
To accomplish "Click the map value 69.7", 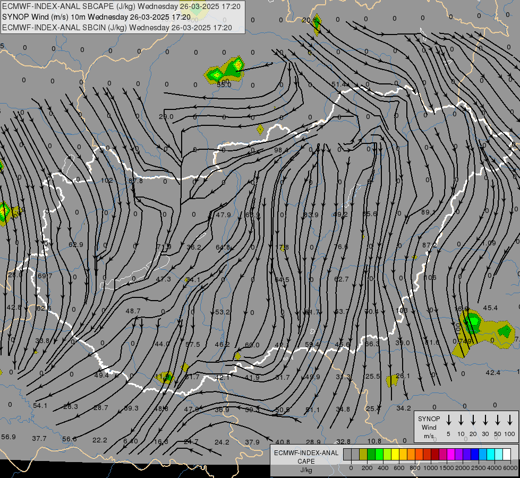I will (45, 276).
